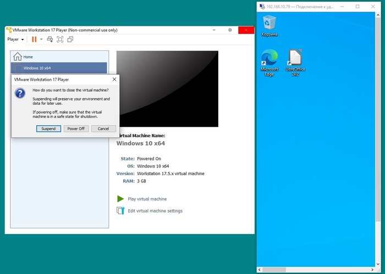Select Windows 10 x64 in library list

pos(37,68)
